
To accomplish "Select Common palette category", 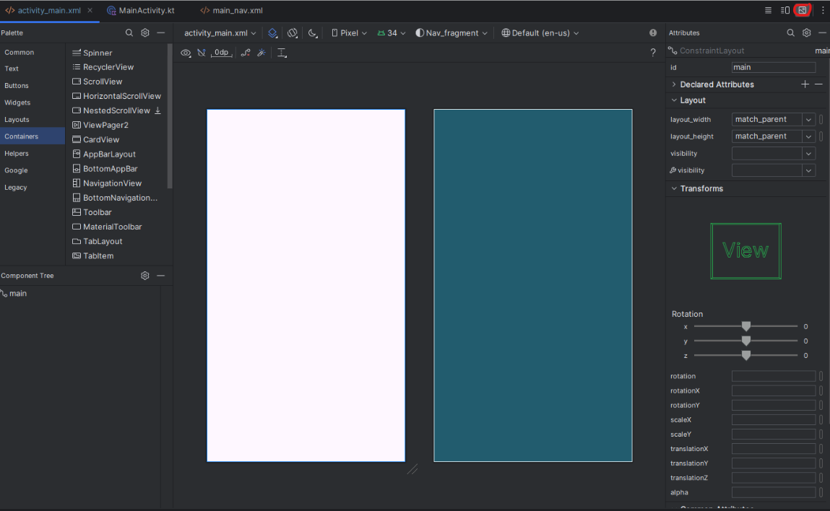I will coord(19,53).
